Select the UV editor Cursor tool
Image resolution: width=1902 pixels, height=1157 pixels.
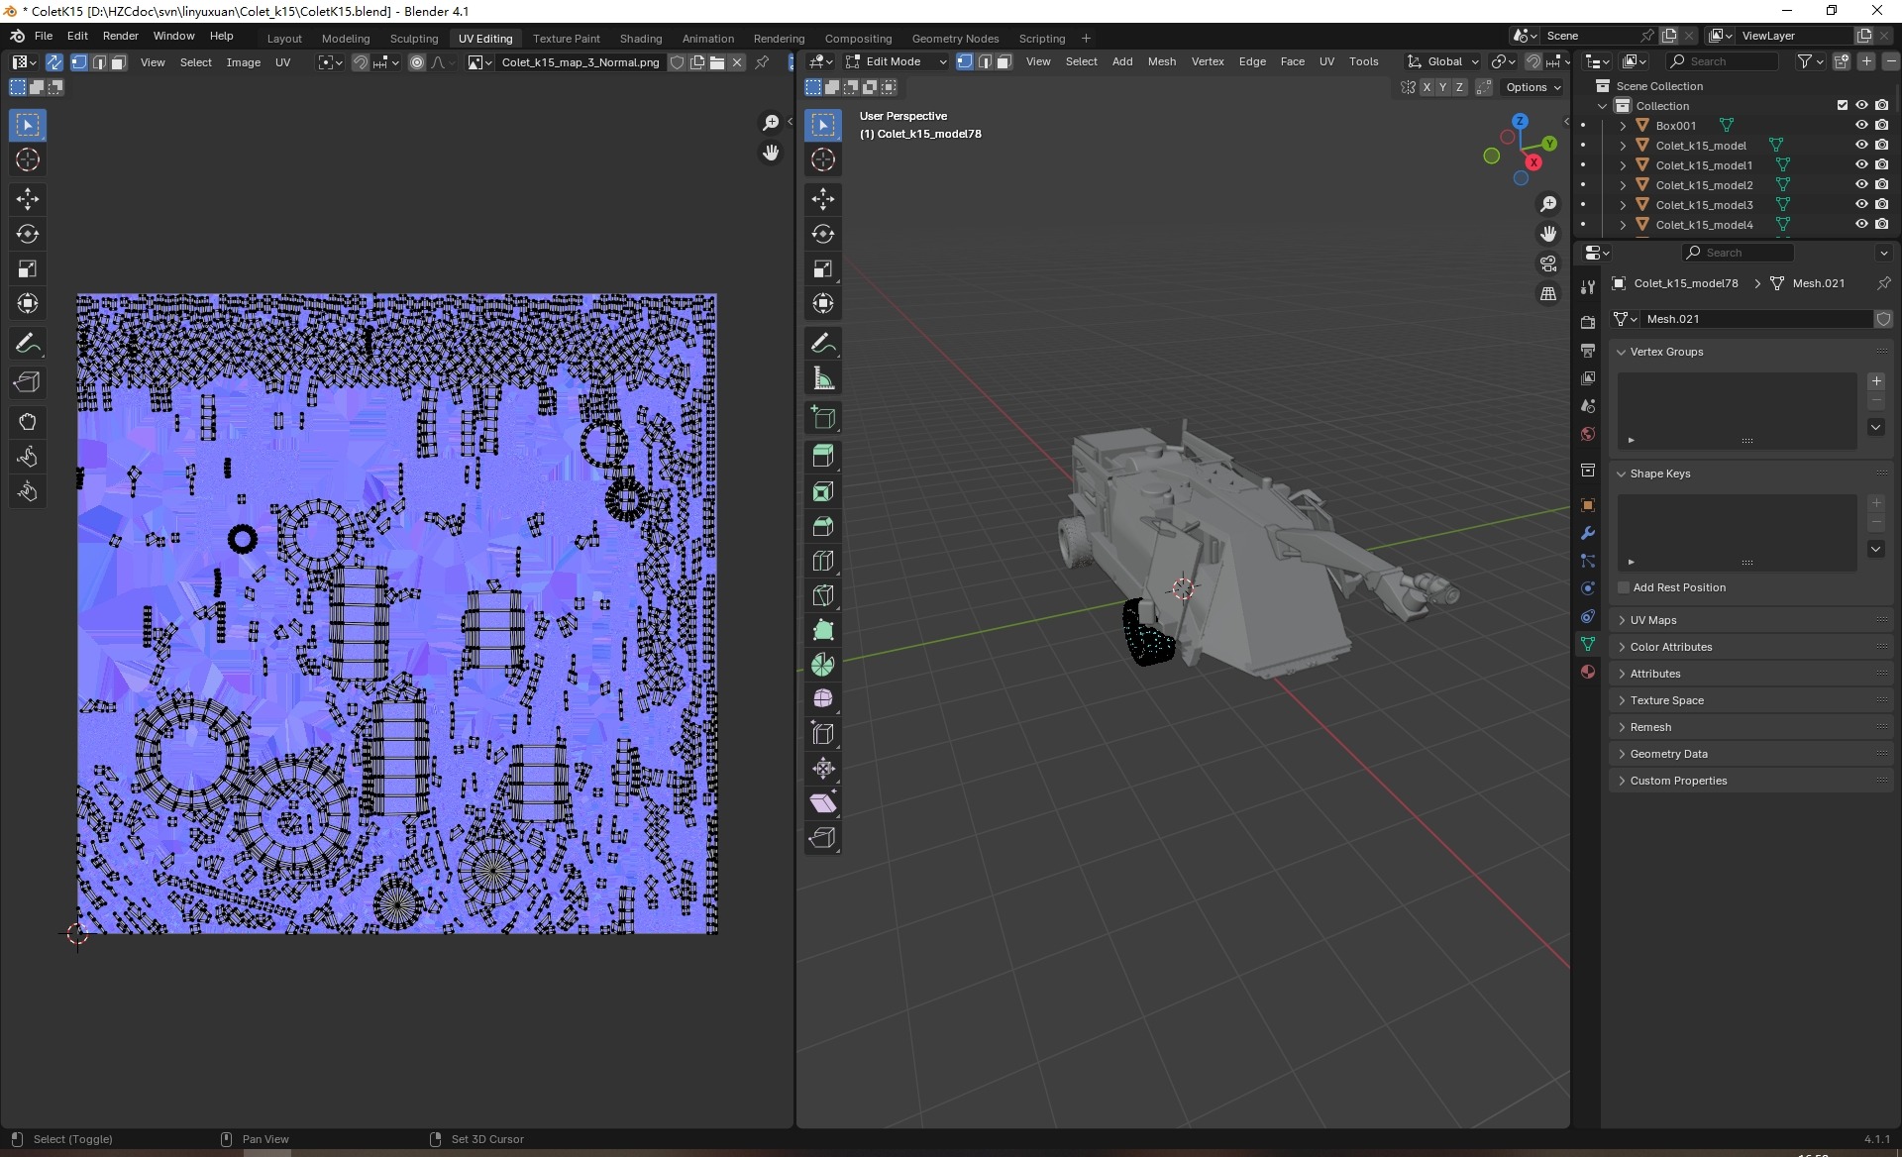point(27,159)
